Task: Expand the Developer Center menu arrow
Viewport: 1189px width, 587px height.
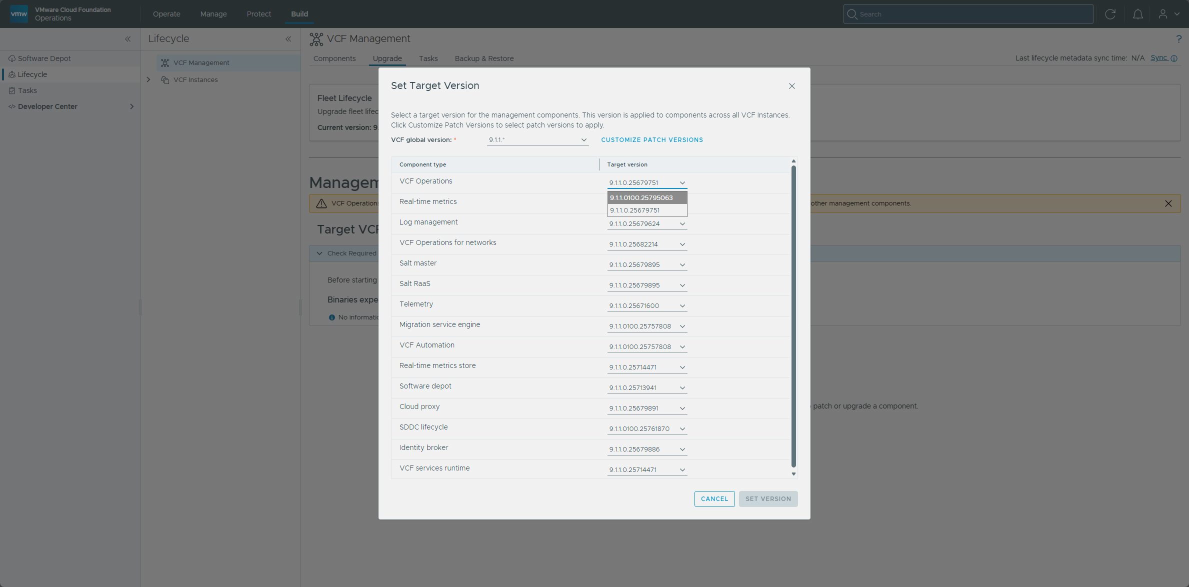Action: coord(131,106)
